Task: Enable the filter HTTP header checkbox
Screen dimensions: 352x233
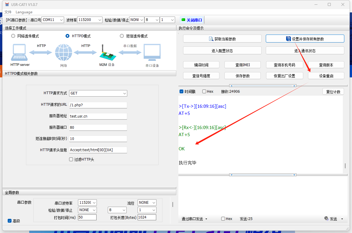Action: coord(71,159)
